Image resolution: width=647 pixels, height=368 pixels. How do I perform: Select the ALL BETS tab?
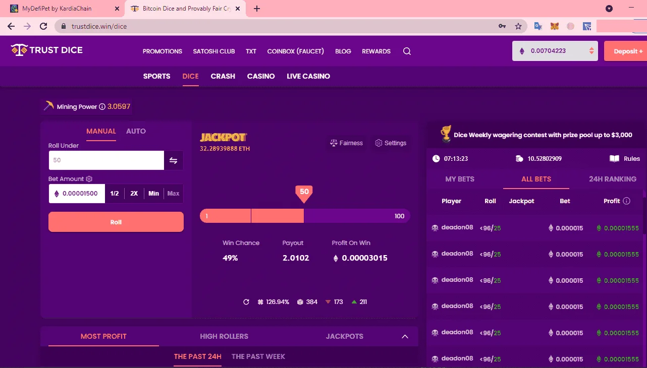click(x=536, y=179)
